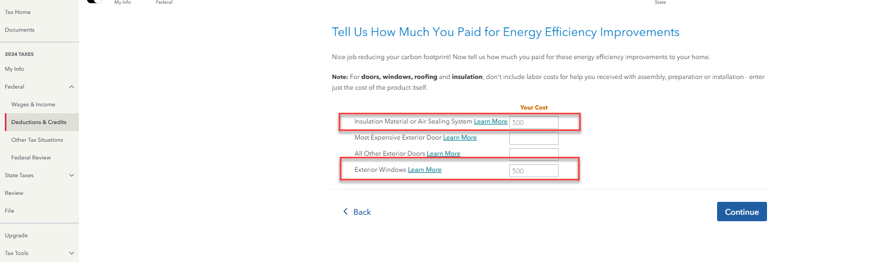The width and height of the screenshot is (891, 262).
Task: Navigate to Federal Review
Action: 31,158
